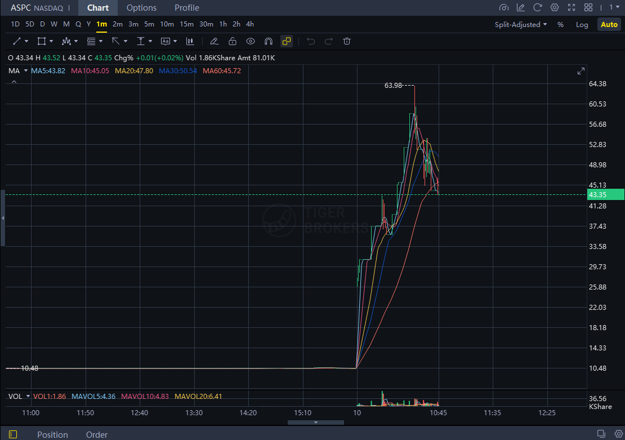Select the 2m interval
Screen dimensions: 625x440
click(118, 24)
